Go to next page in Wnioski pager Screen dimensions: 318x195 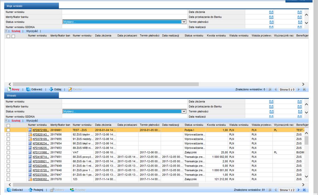[298, 190]
